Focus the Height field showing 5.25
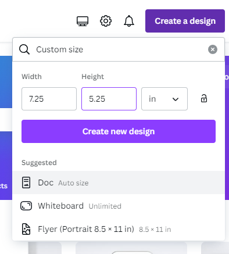 click(x=109, y=99)
